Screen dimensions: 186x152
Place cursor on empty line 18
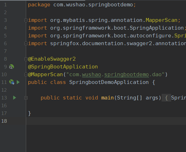click(x=106, y=121)
